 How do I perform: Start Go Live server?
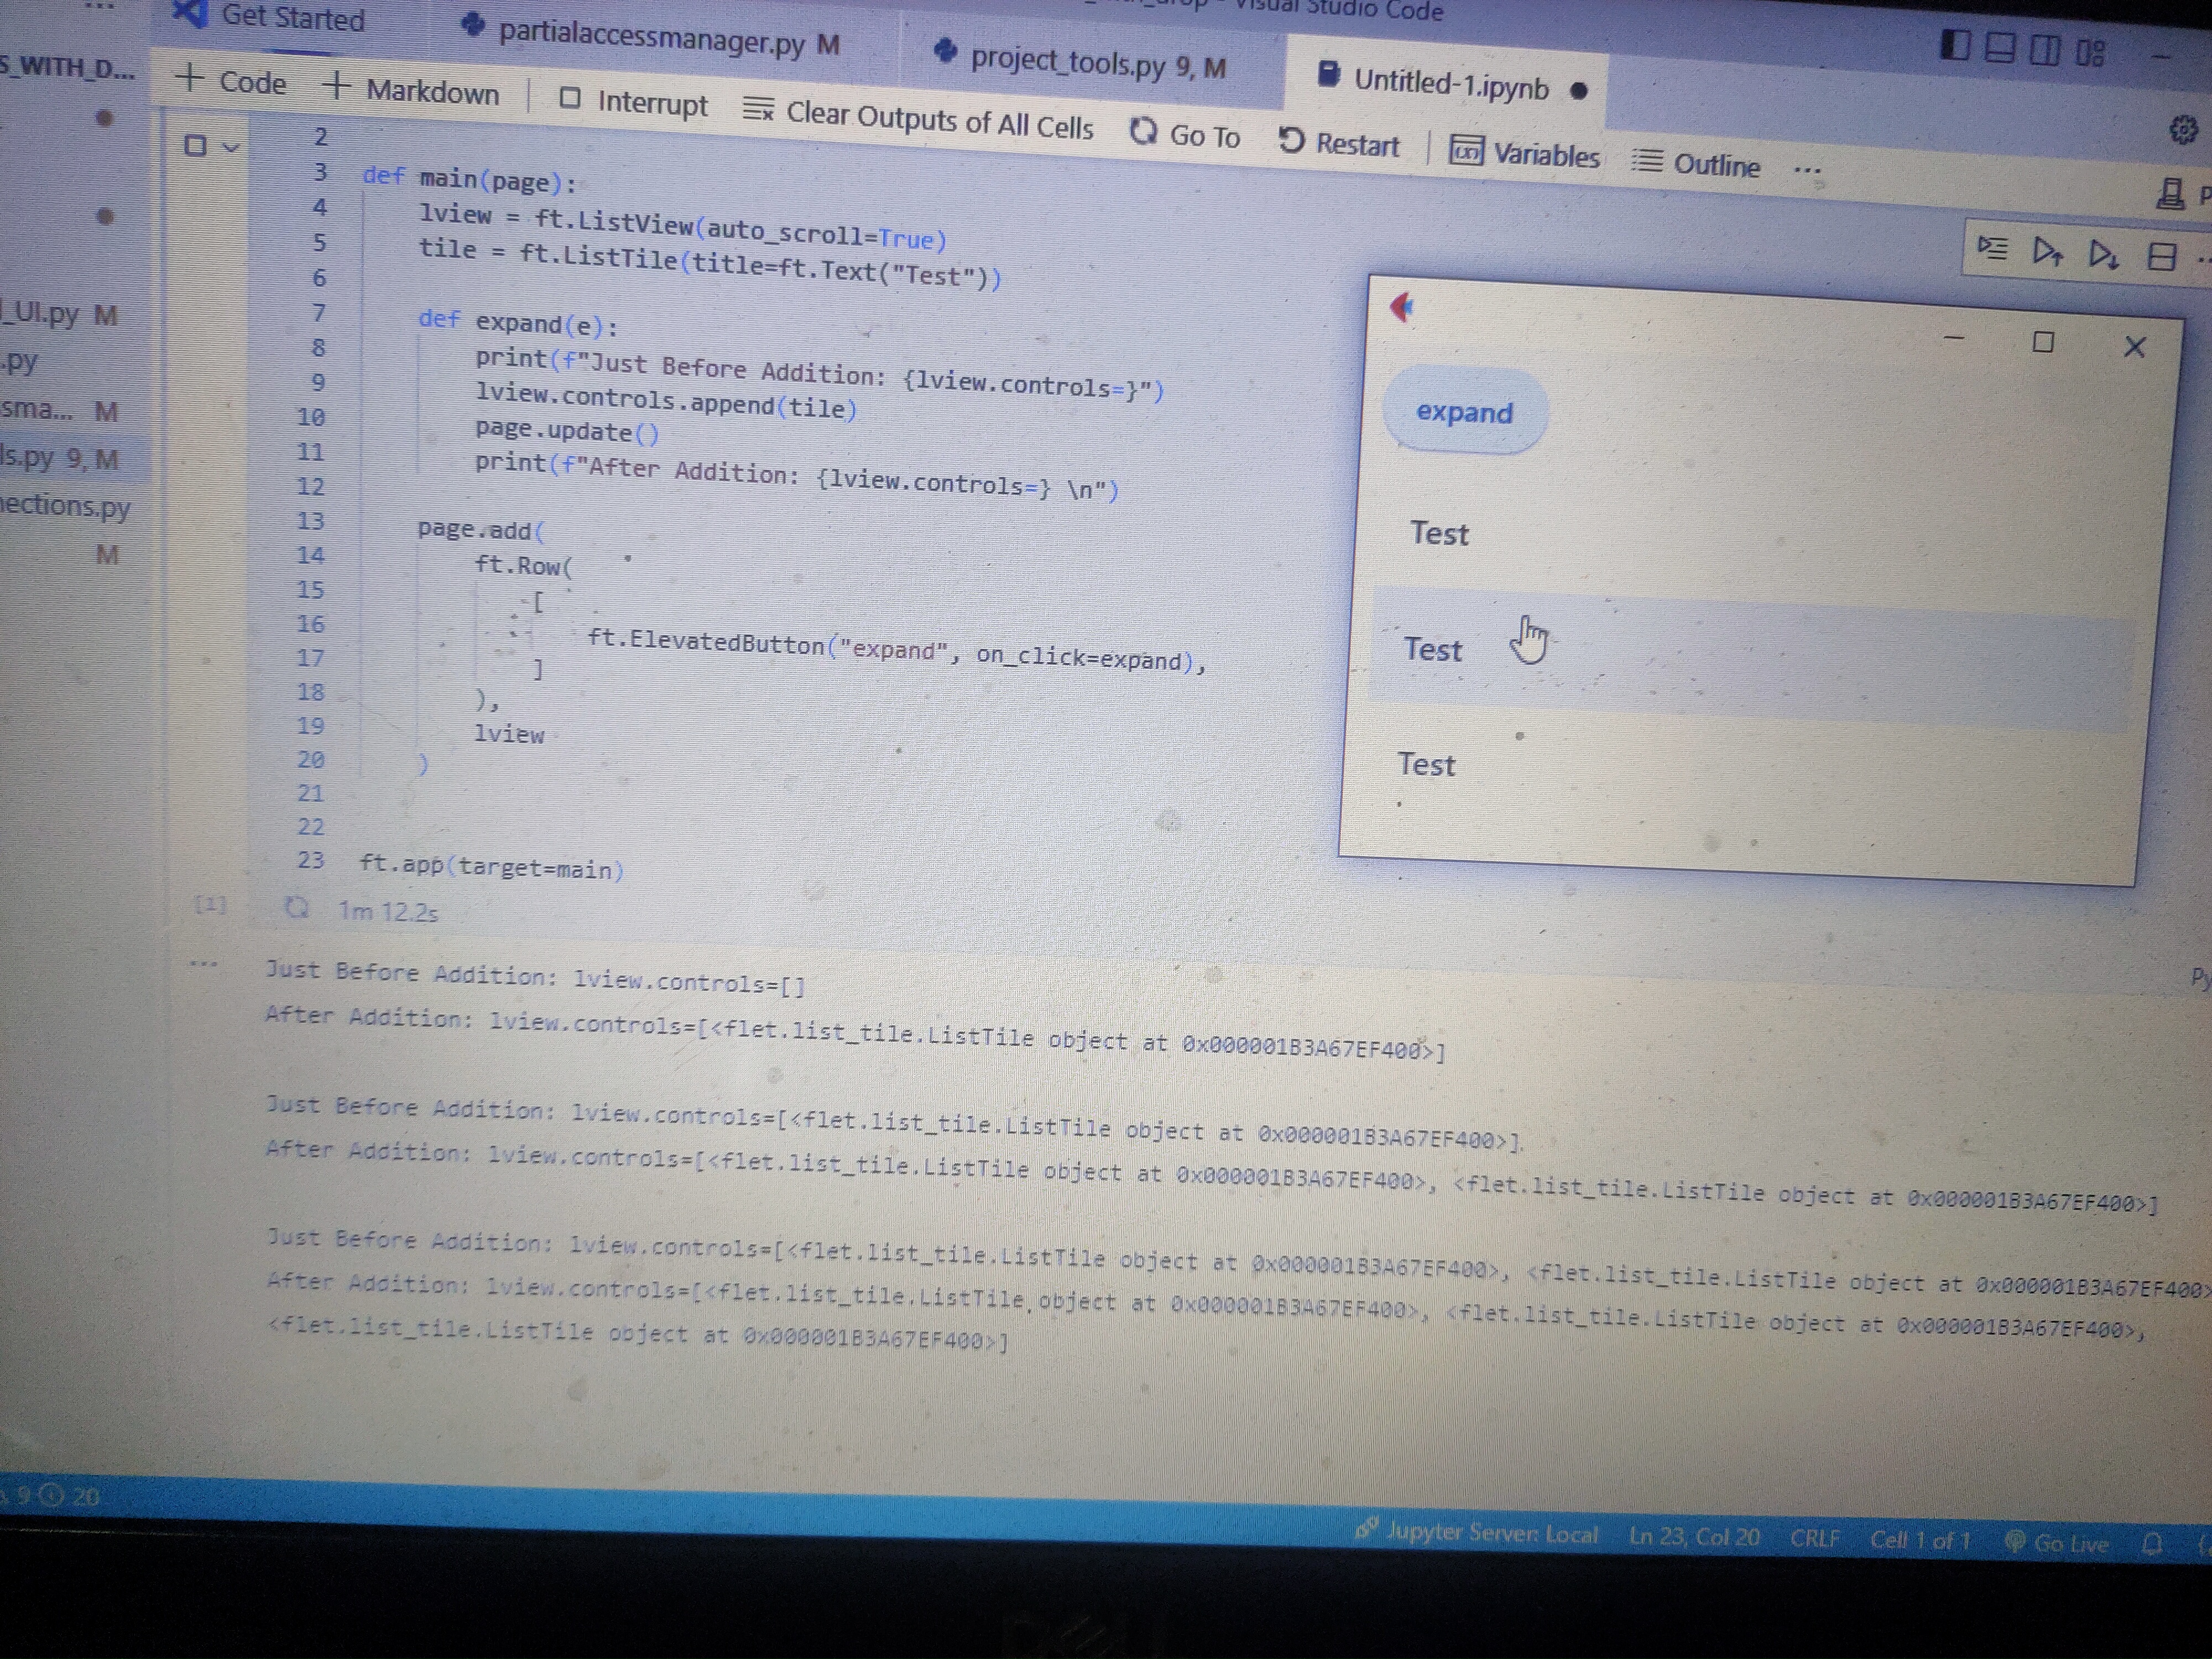(x=2058, y=1543)
